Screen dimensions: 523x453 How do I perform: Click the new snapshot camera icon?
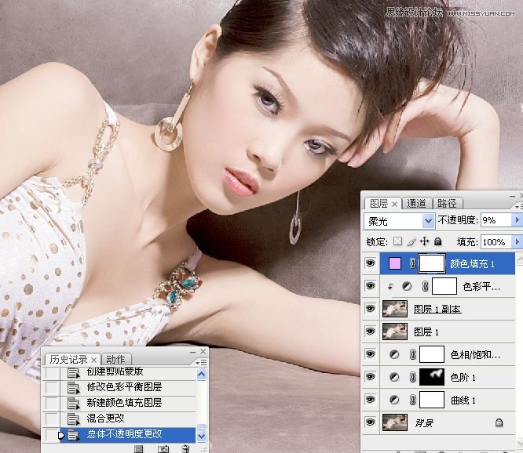(x=163, y=448)
